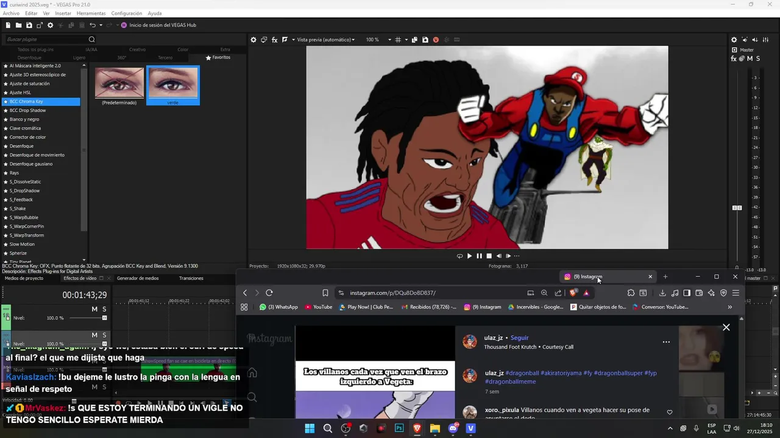Image resolution: width=780 pixels, height=438 pixels.
Task: Open Master fx button in mixer
Action: [x=734, y=58]
